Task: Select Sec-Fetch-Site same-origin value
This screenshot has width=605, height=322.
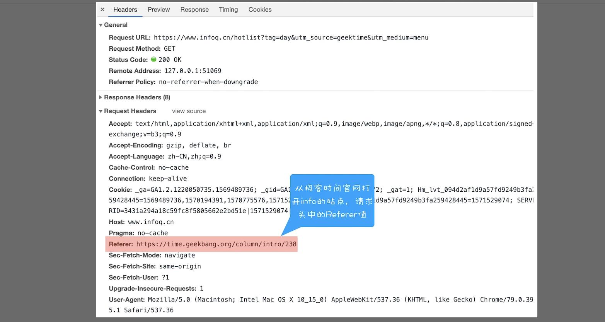Action: click(180, 266)
